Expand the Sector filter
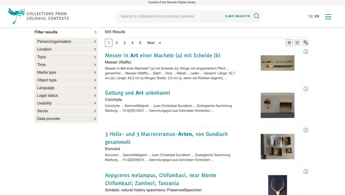The width and height of the screenshot is (345, 195). coord(66,111)
